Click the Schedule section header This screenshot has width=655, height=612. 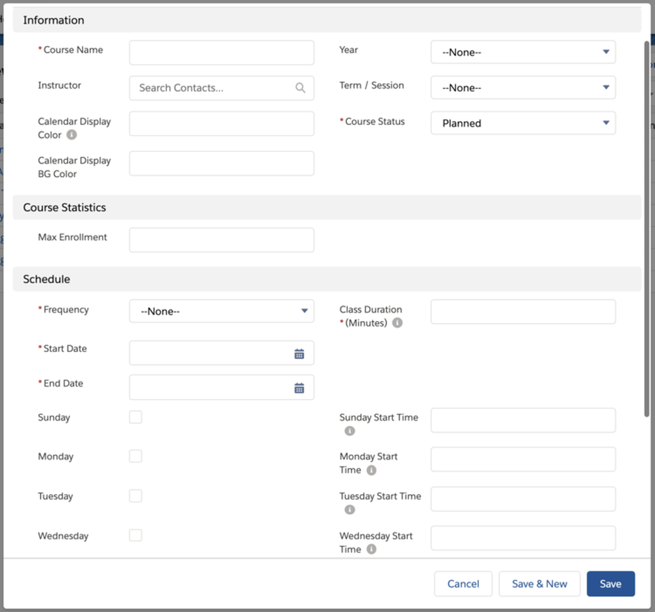(327, 279)
